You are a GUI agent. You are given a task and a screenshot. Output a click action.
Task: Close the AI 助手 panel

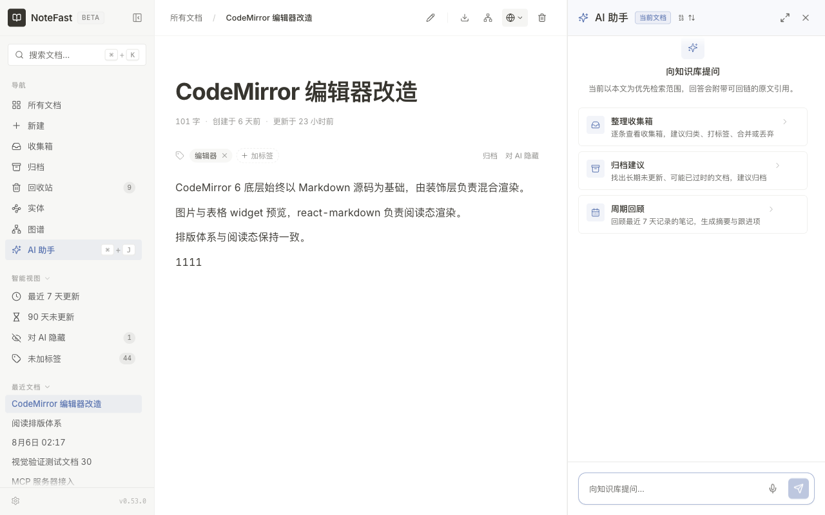pyautogui.click(x=806, y=18)
